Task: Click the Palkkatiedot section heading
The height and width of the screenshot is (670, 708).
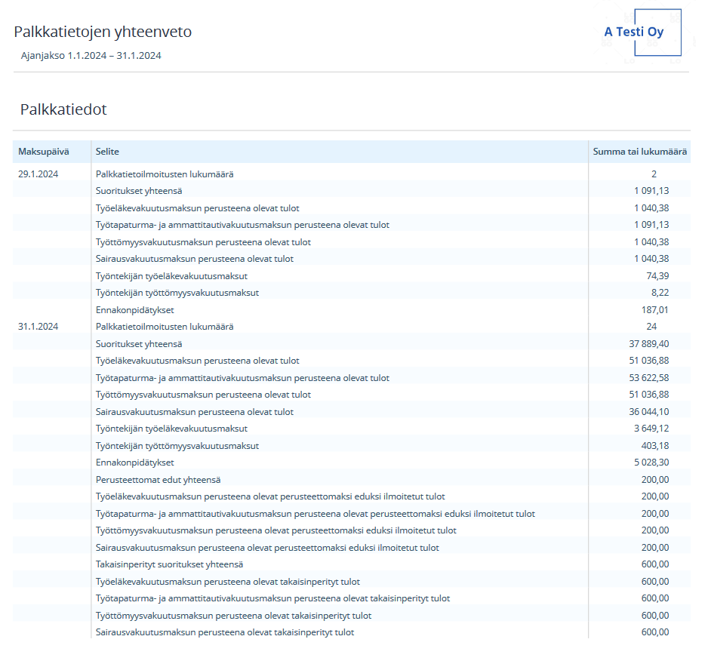Action: tap(63, 109)
